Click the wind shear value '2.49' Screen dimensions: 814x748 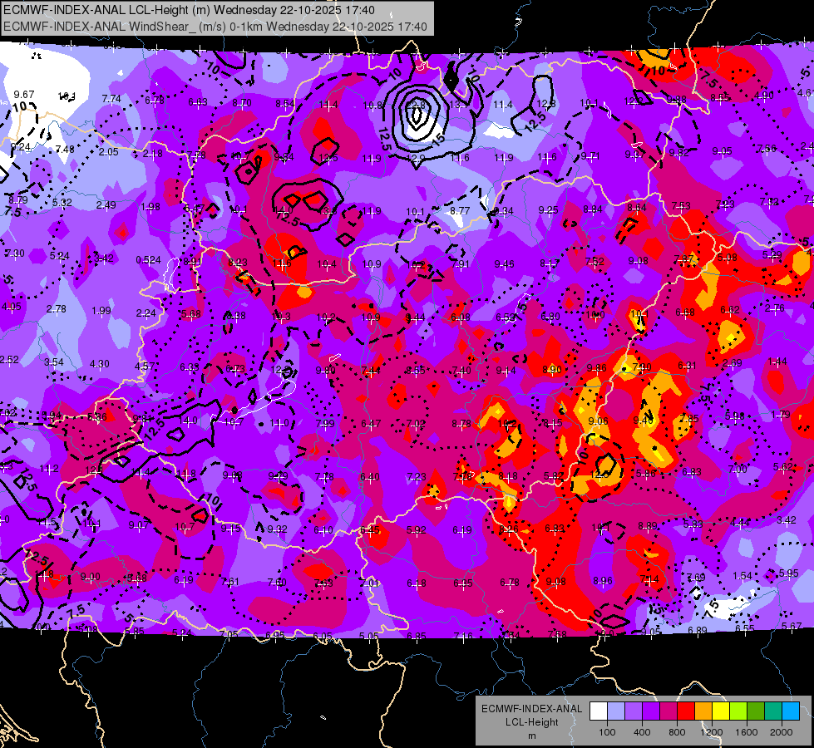106,205
